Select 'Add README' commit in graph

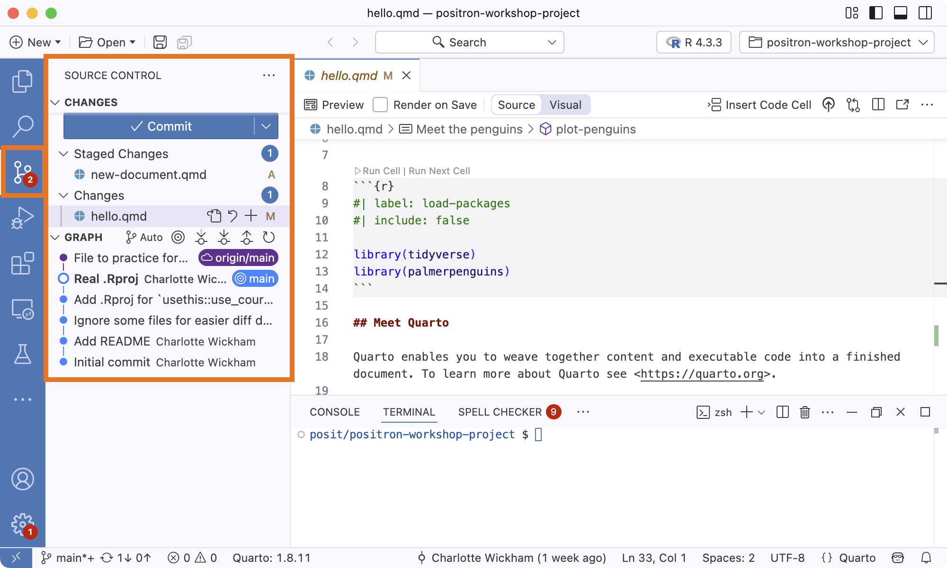point(169,341)
